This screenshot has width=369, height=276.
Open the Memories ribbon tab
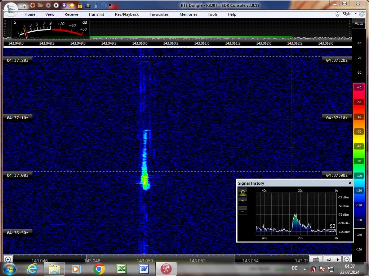(x=188, y=14)
